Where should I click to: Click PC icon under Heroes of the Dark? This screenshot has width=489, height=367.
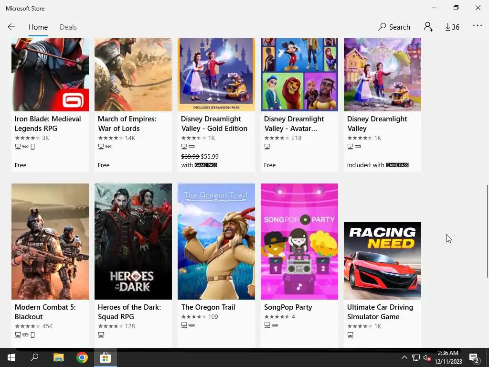click(101, 335)
